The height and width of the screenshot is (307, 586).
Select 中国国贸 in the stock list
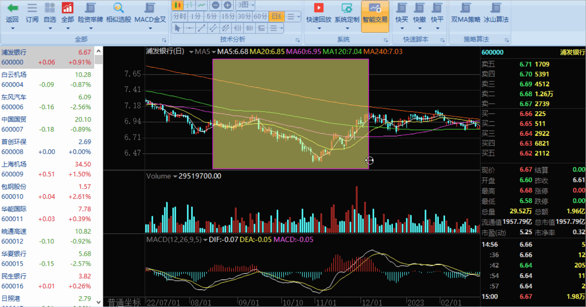47,125
